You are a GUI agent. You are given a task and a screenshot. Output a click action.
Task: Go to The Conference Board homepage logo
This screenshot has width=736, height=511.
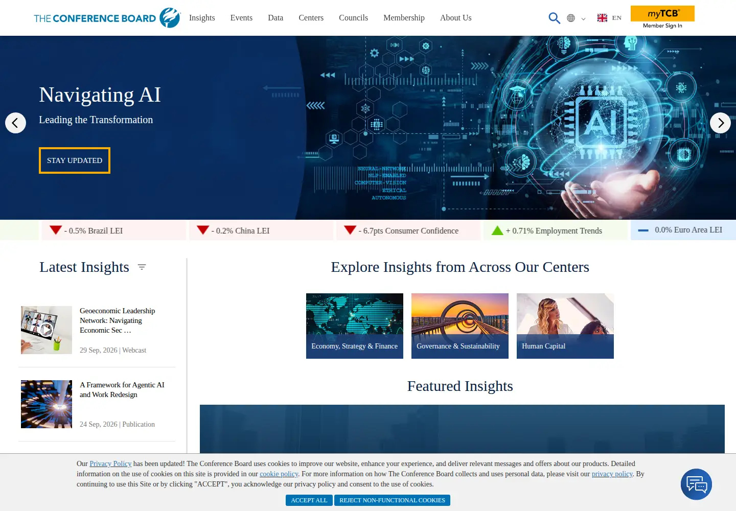coord(107,18)
